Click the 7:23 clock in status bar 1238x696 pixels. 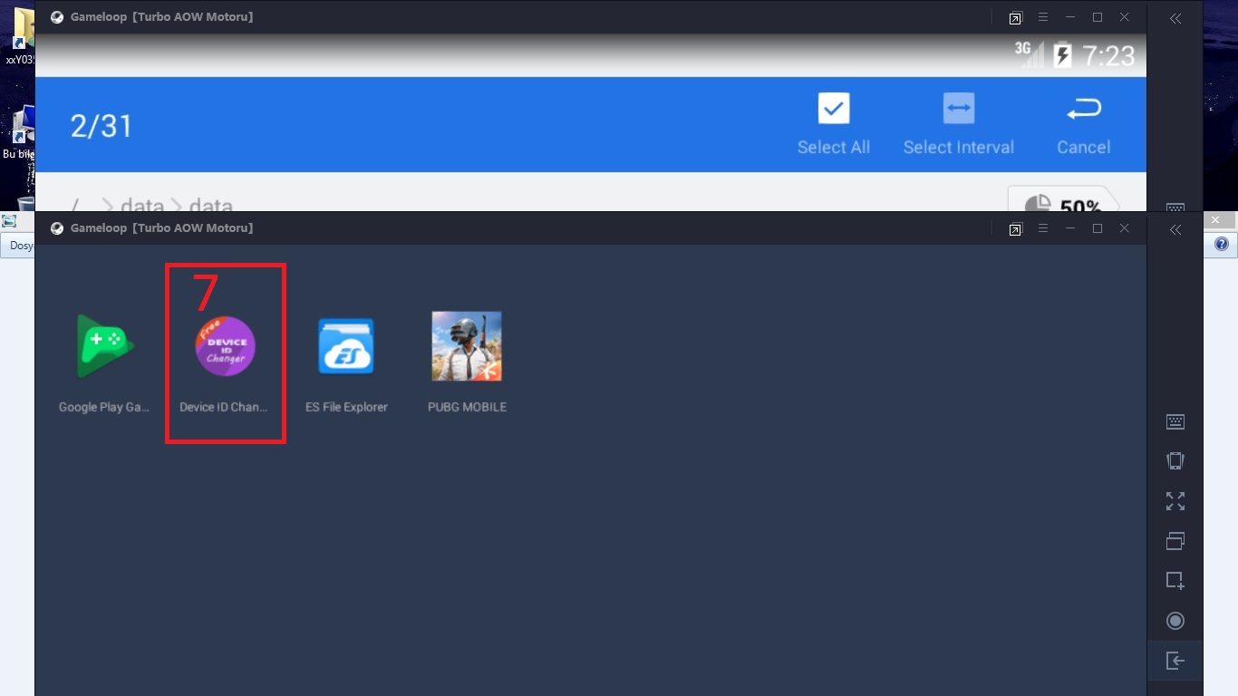(1108, 56)
